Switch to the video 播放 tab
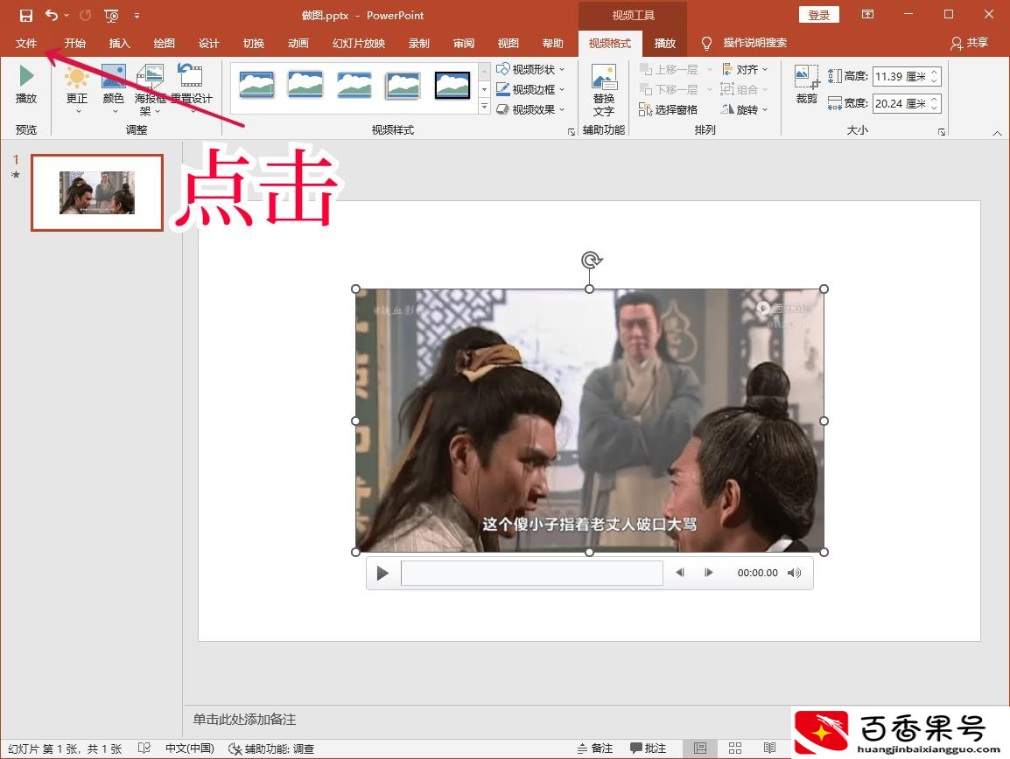Screen dimensions: 1010x759 point(665,43)
